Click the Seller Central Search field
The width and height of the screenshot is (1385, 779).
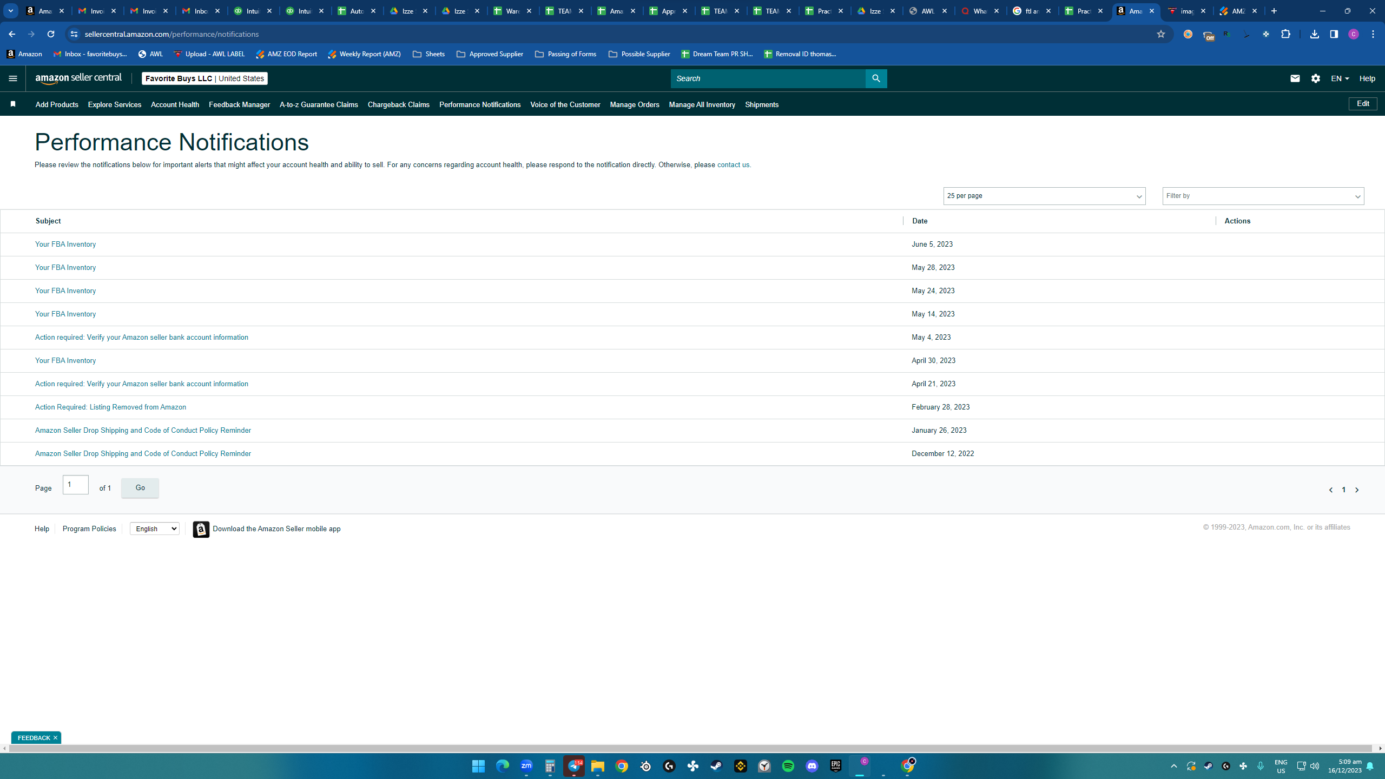coord(768,78)
